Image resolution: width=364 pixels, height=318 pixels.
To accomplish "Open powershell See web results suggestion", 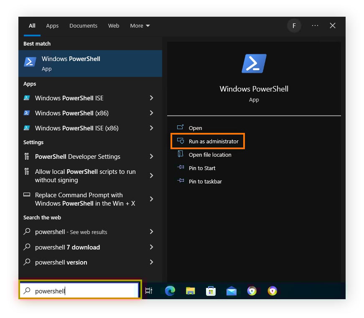I will (x=90, y=232).
